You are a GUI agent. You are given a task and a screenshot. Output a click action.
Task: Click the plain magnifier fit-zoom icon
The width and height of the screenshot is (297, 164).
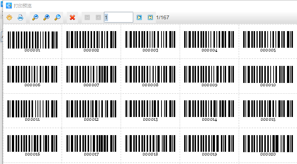click(58, 17)
